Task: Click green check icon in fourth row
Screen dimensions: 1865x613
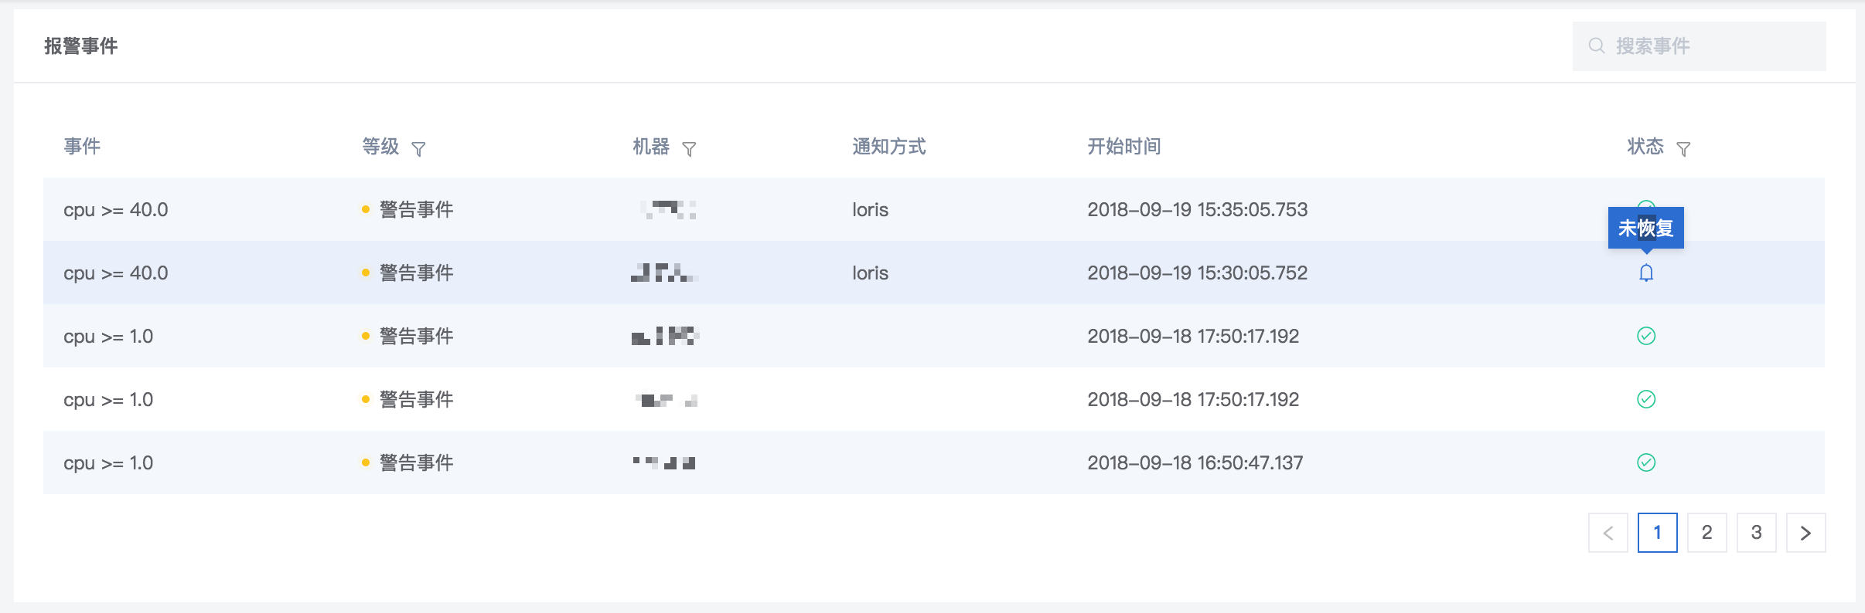Action: coord(1646,399)
